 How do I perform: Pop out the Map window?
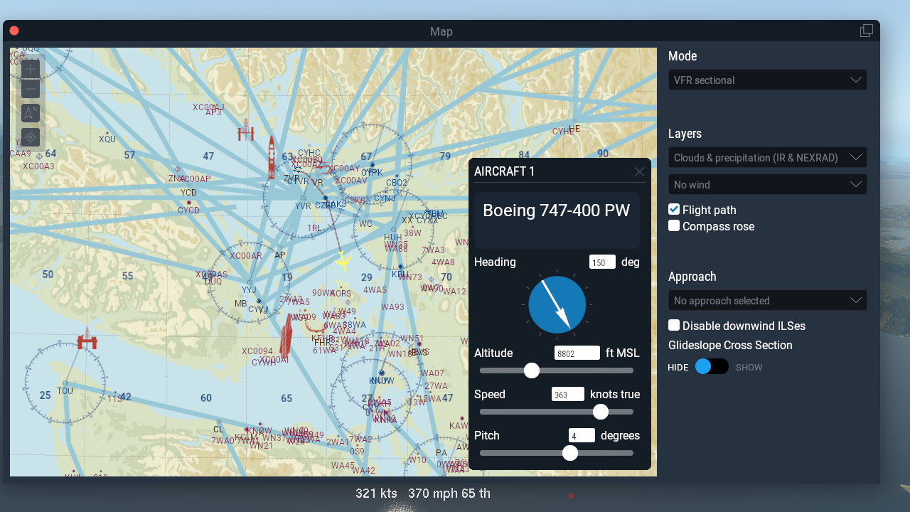pyautogui.click(x=867, y=31)
